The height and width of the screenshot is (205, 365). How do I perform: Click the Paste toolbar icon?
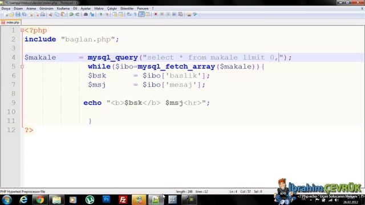[63, 14]
